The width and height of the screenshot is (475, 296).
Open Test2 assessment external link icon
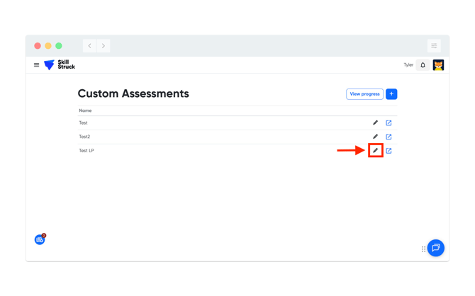click(389, 137)
